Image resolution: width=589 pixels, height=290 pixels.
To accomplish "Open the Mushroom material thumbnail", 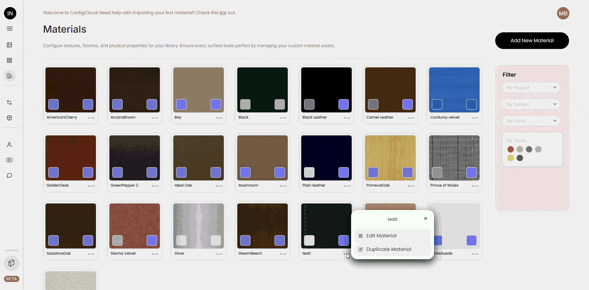I will pos(263,158).
